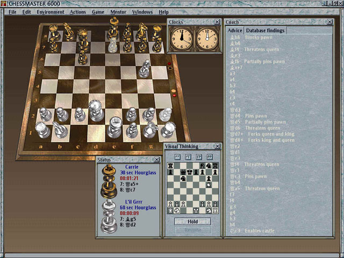Viewport: 344px width, 258px height.
Task: Click '60 sec Hourglass' time control
Action: click(x=138, y=207)
